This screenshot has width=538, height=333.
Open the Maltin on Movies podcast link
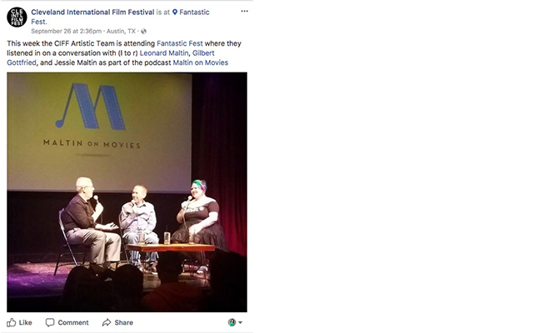pos(201,62)
